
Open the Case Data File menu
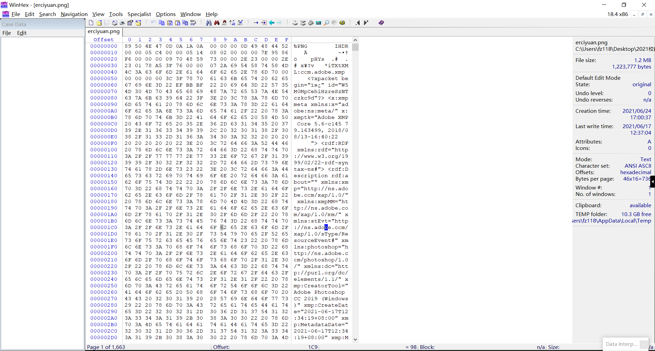6,33
